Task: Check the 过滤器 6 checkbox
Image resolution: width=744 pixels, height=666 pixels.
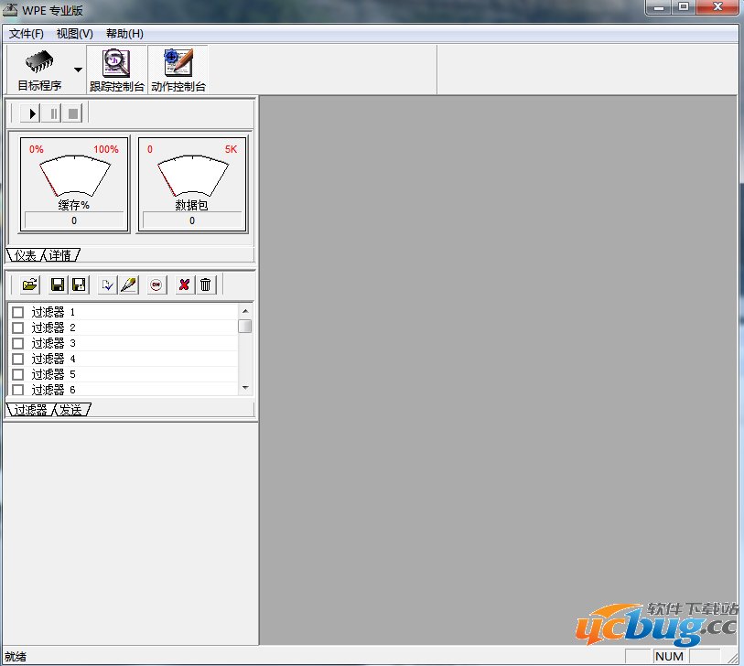Action: [x=18, y=390]
